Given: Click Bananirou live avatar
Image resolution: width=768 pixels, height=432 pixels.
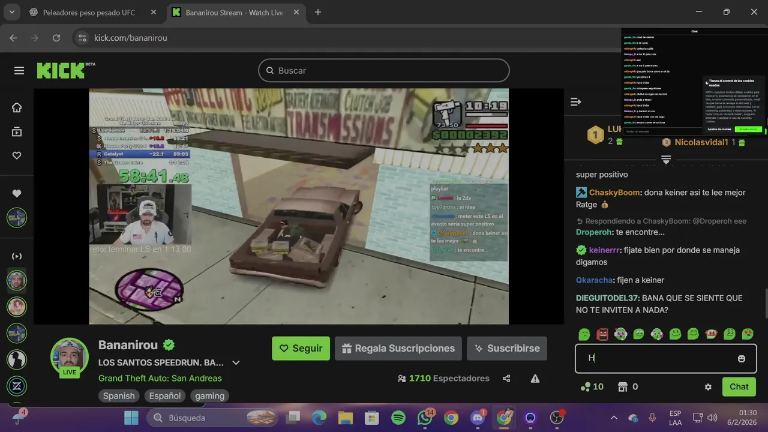Looking at the screenshot, I should click(70, 357).
